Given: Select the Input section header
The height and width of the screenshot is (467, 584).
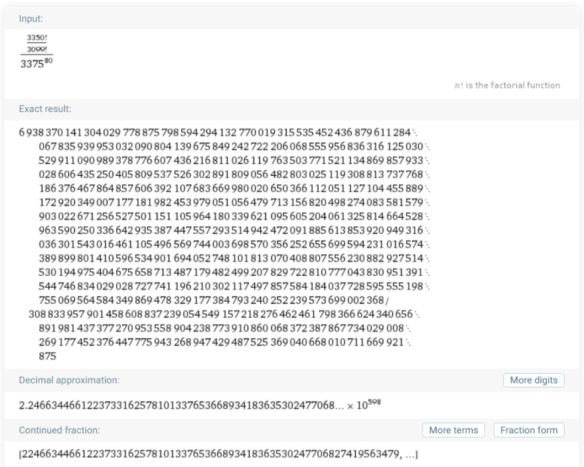Looking at the screenshot, I should (x=31, y=19).
